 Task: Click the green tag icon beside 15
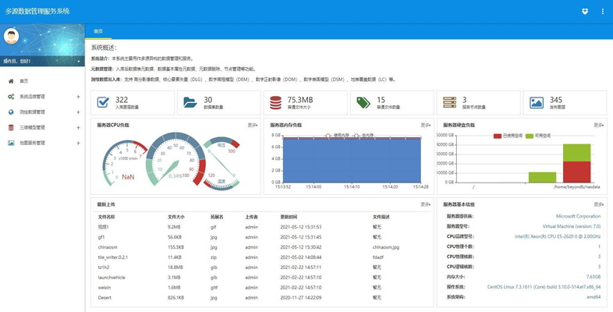click(363, 103)
